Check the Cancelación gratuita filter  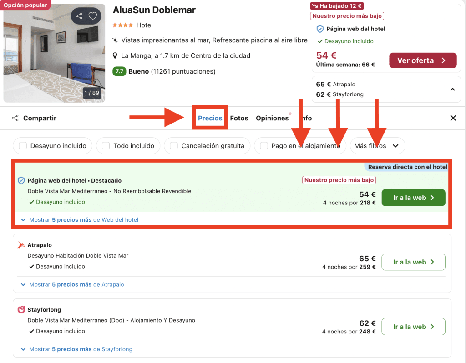(173, 146)
